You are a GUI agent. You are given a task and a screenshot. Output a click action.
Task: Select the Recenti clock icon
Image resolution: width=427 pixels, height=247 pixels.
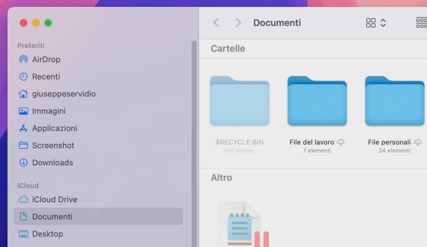pos(24,77)
